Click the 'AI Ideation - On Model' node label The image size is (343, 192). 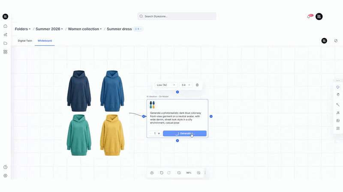point(157,96)
